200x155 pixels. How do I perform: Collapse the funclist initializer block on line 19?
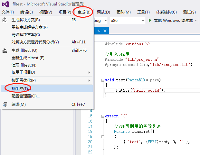(103, 137)
